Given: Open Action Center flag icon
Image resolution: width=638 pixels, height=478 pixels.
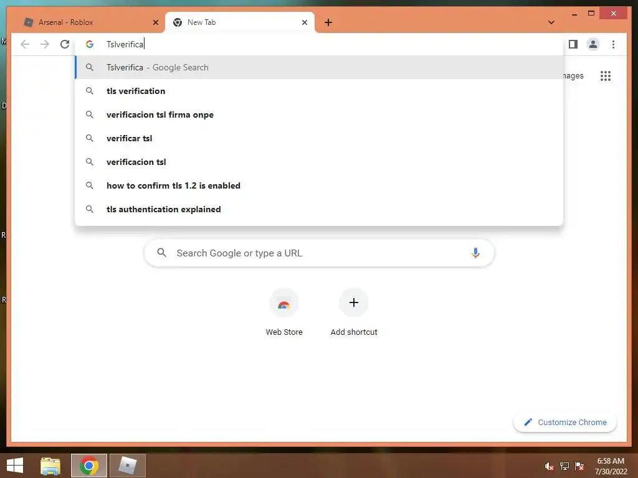Looking at the screenshot, I should point(579,466).
